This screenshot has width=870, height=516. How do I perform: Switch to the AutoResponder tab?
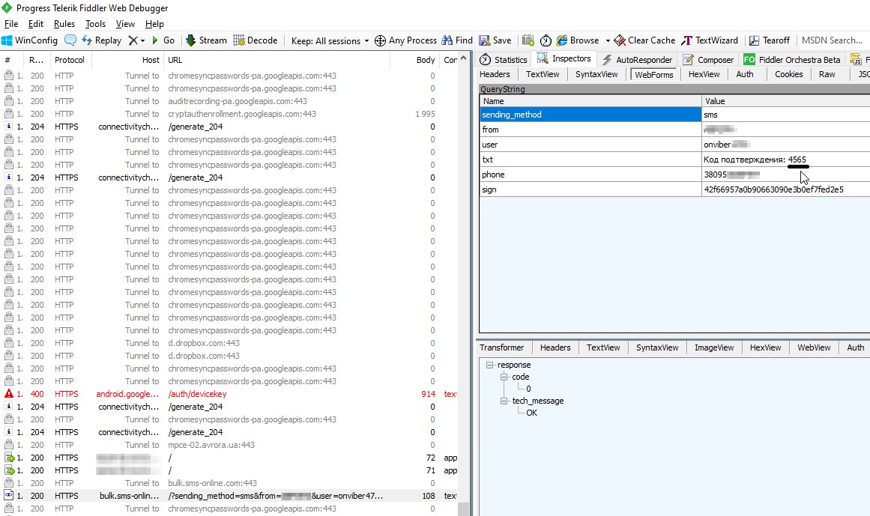[x=637, y=60]
